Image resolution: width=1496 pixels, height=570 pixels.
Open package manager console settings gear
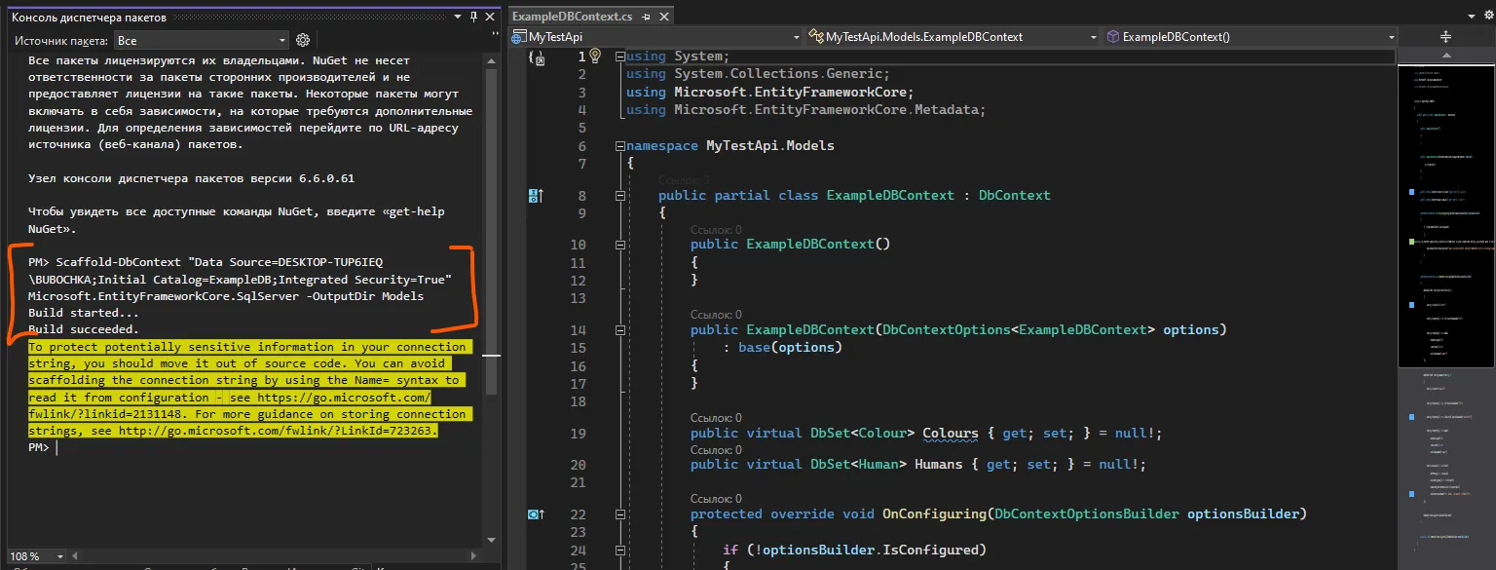click(x=303, y=40)
